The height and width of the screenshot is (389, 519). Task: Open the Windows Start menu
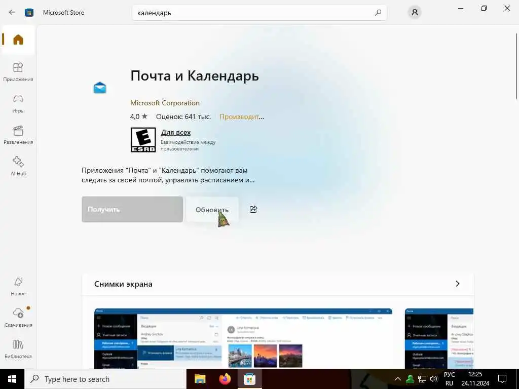[12, 379]
